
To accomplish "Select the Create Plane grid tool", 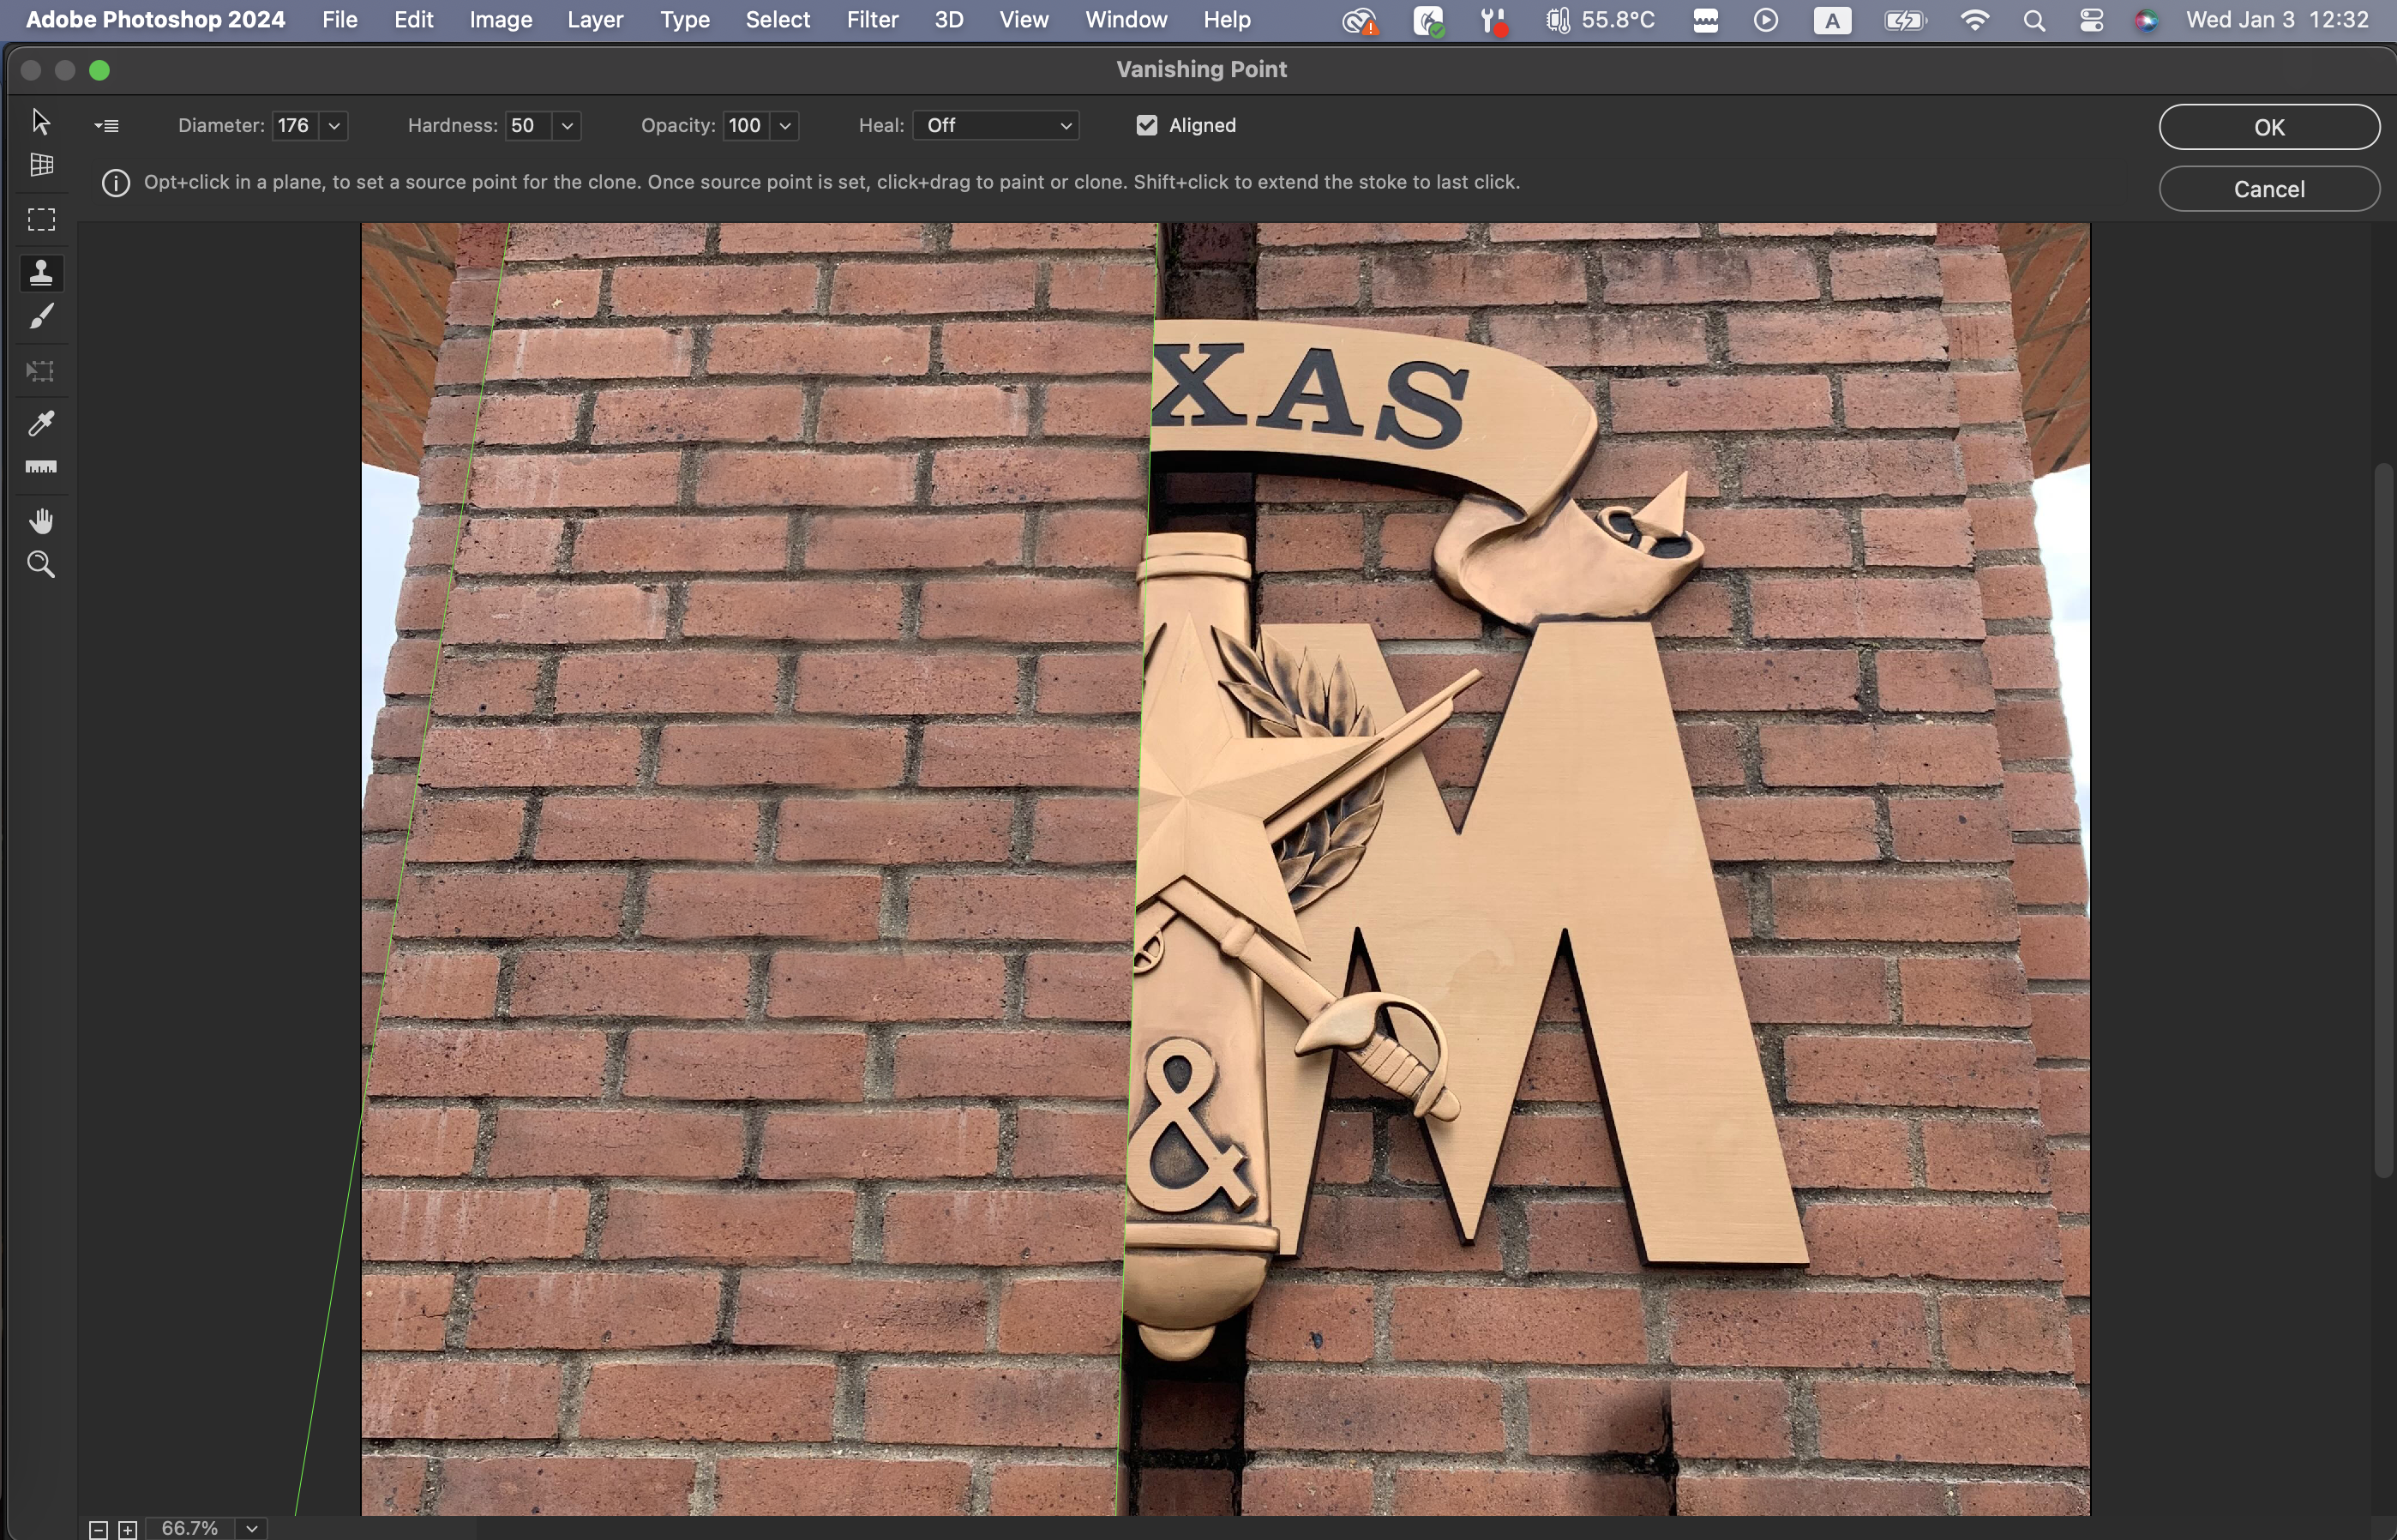I will coord(41,165).
